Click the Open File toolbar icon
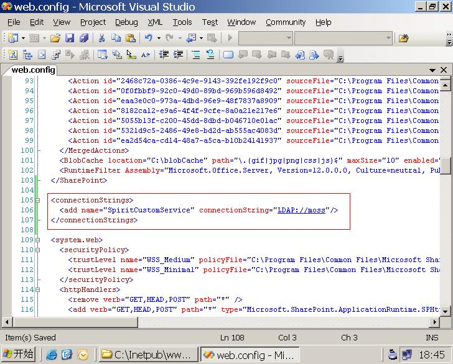The height and width of the screenshot is (364, 453). [55, 39]
